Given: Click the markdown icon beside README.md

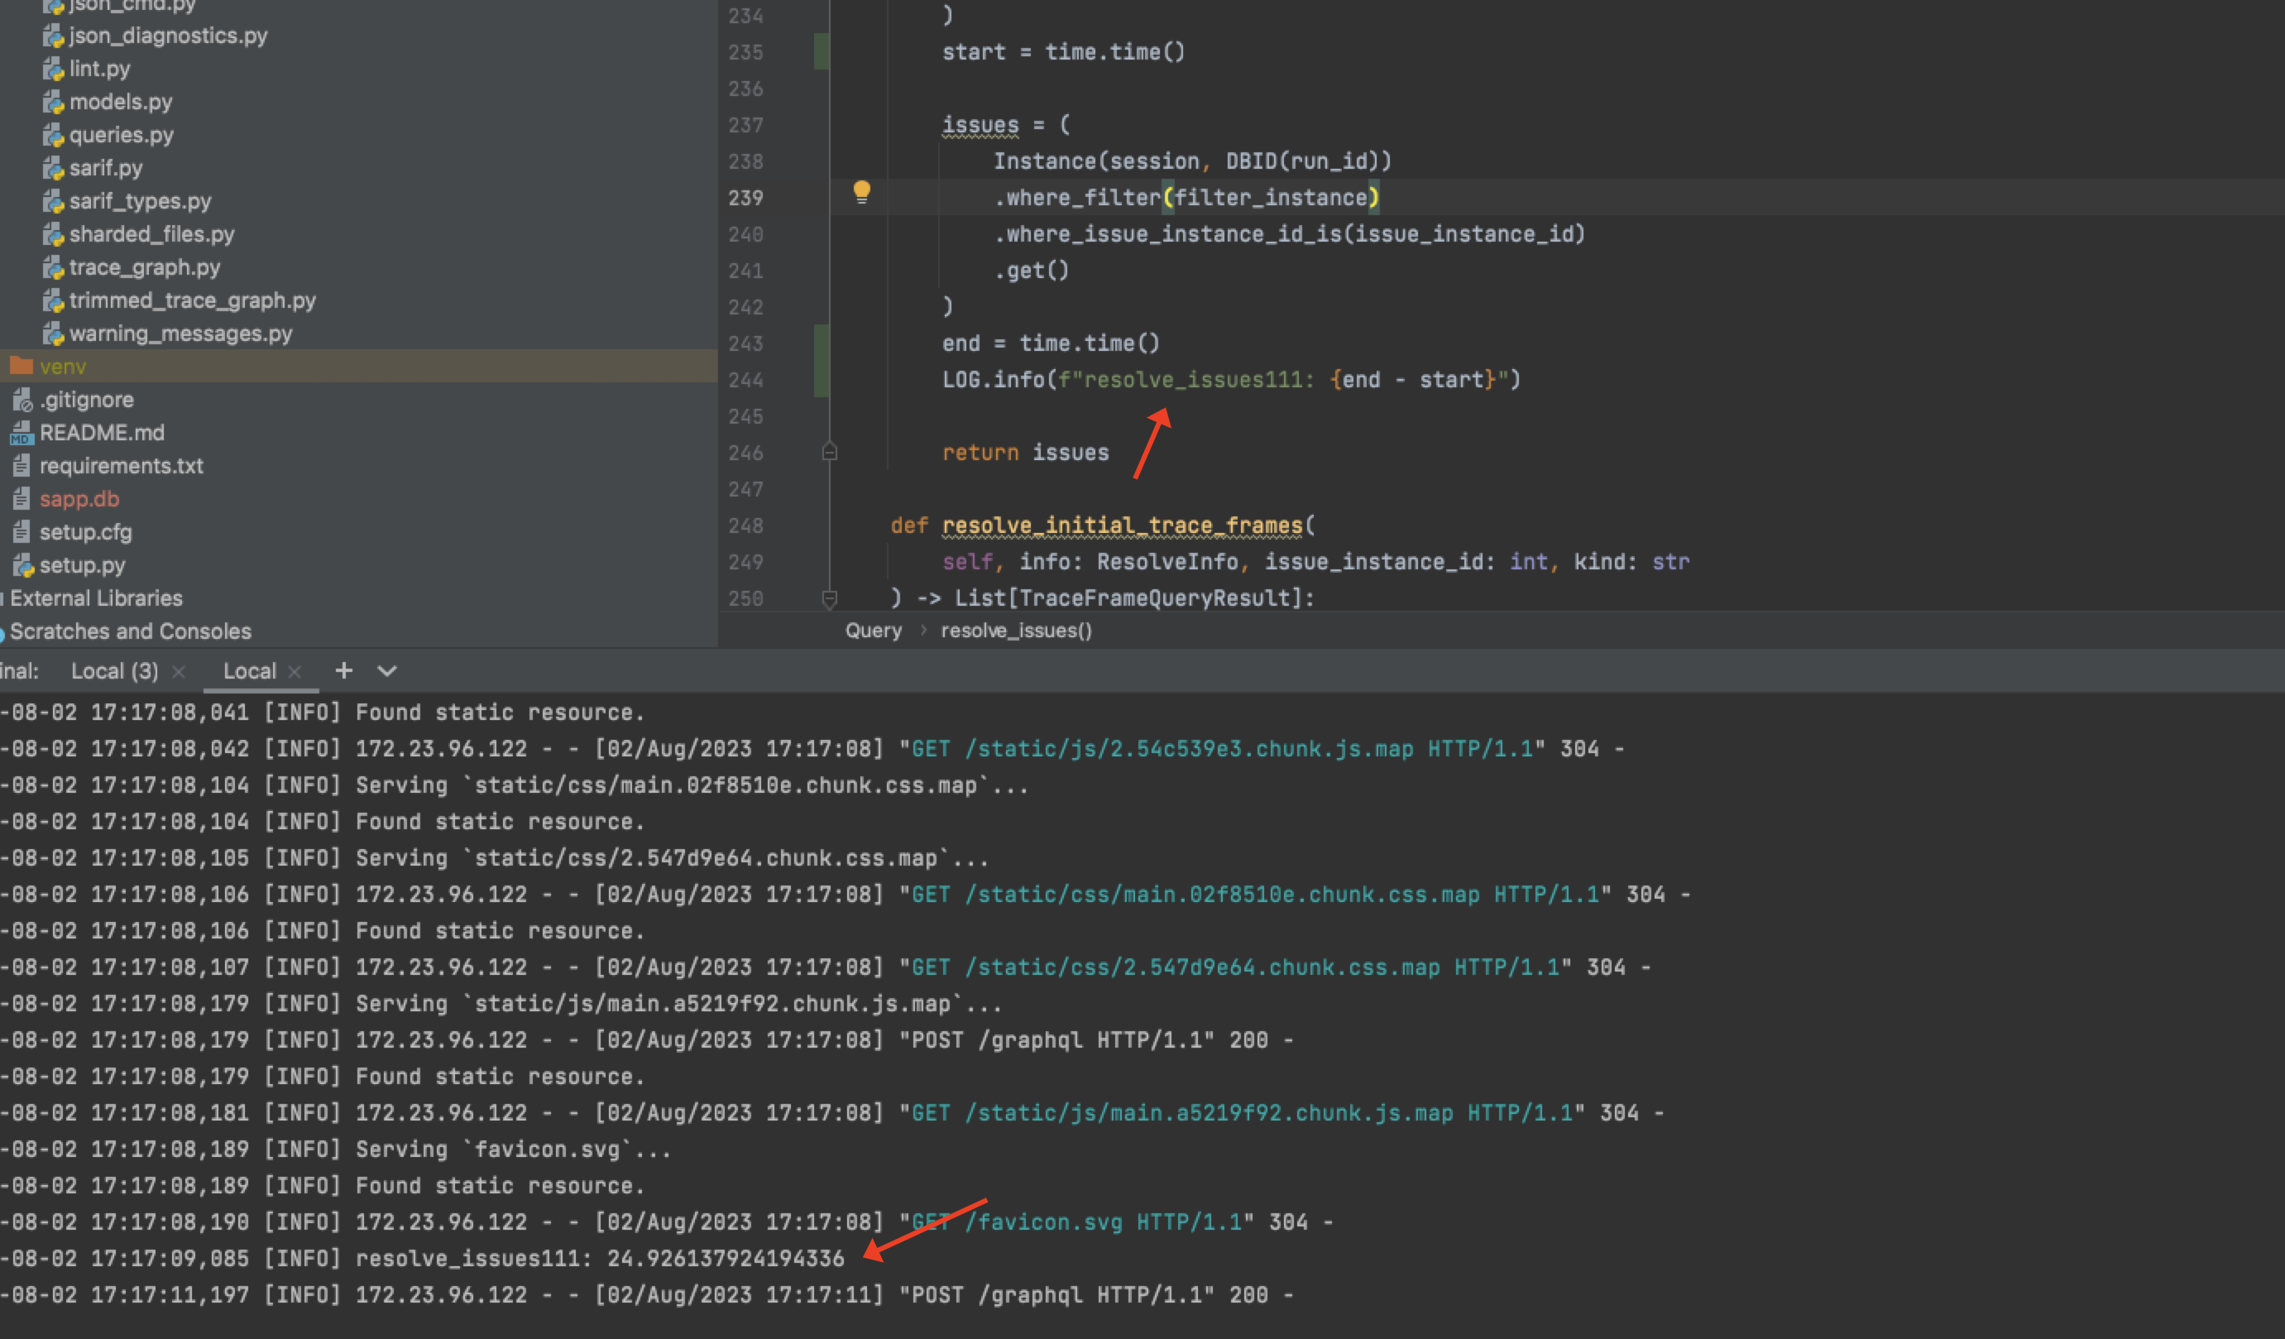Looking at the screenshot, I should point(22,433).
